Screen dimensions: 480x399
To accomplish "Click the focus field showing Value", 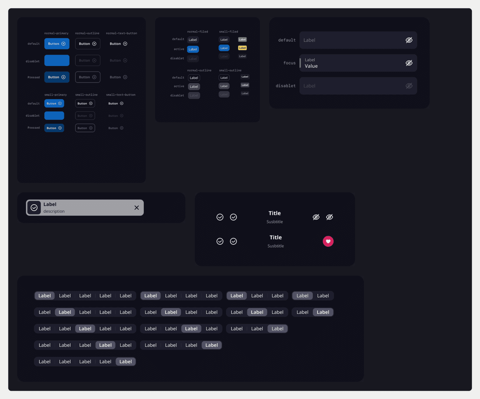I will click(x=358, y=63).
